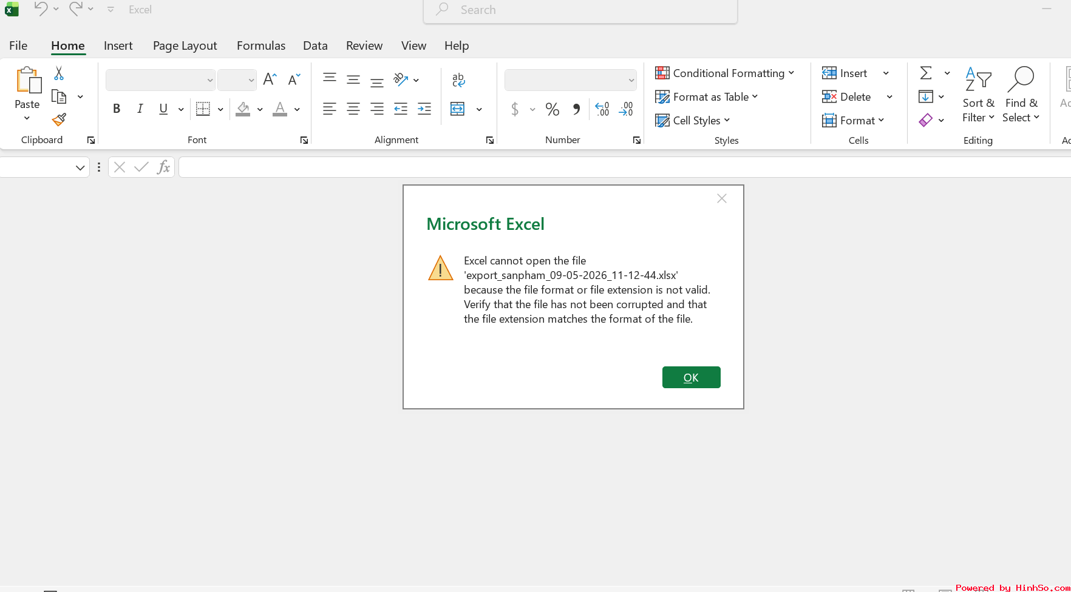Open the Find & Select menu
The height and width of the screenshot is (592, 1071).
tap(1021, 95)
